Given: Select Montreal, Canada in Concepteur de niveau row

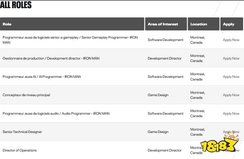Looking at the screenshot, I should point(198,95).
